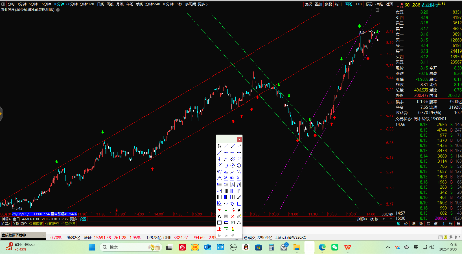Open the 多周期 multi-period option
This screenshot has width=462, height=255.
(190, 4)
